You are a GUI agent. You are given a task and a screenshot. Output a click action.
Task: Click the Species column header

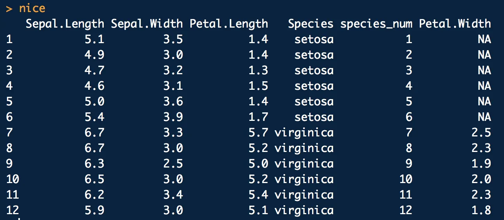pyautogui.click(x=311, y=24)
